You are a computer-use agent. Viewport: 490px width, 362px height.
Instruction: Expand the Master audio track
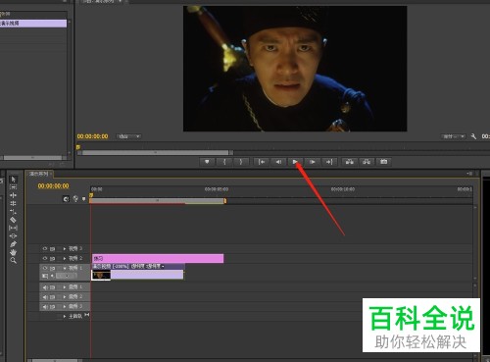[65, 316]
